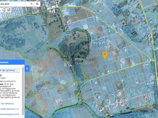Click the large green meadow parcel

[22, 36]
